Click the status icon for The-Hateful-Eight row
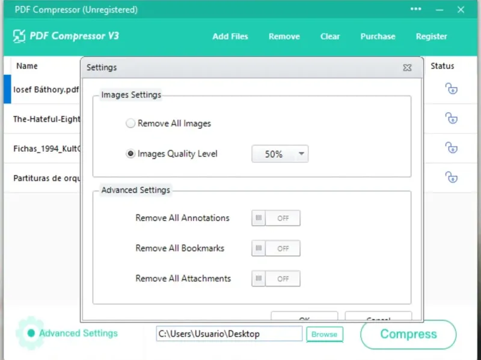481x360 pixels. coord(452,118)
